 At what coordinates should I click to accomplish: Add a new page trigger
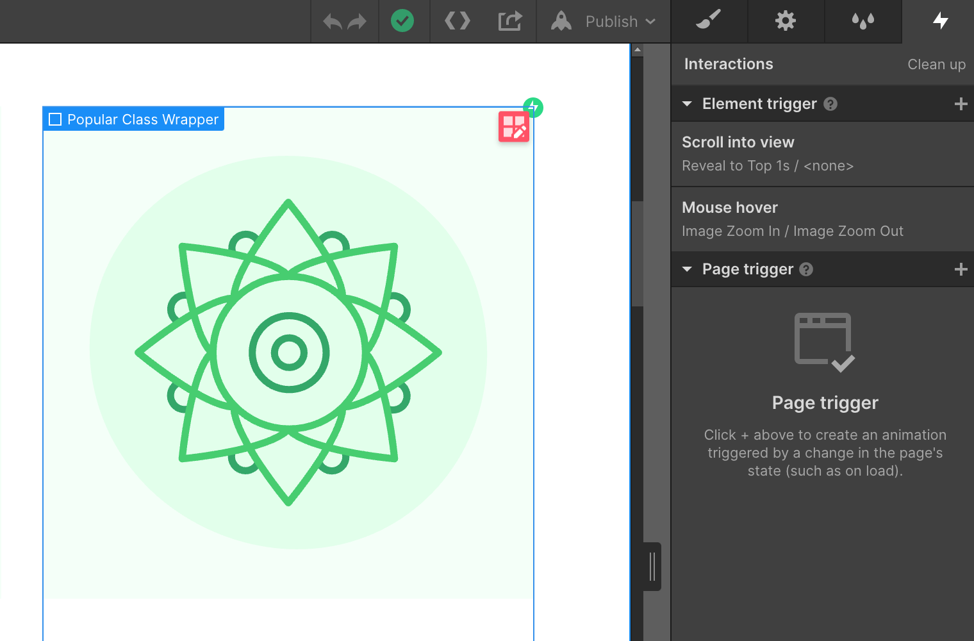pyautogui.click(x=961, y=269)
